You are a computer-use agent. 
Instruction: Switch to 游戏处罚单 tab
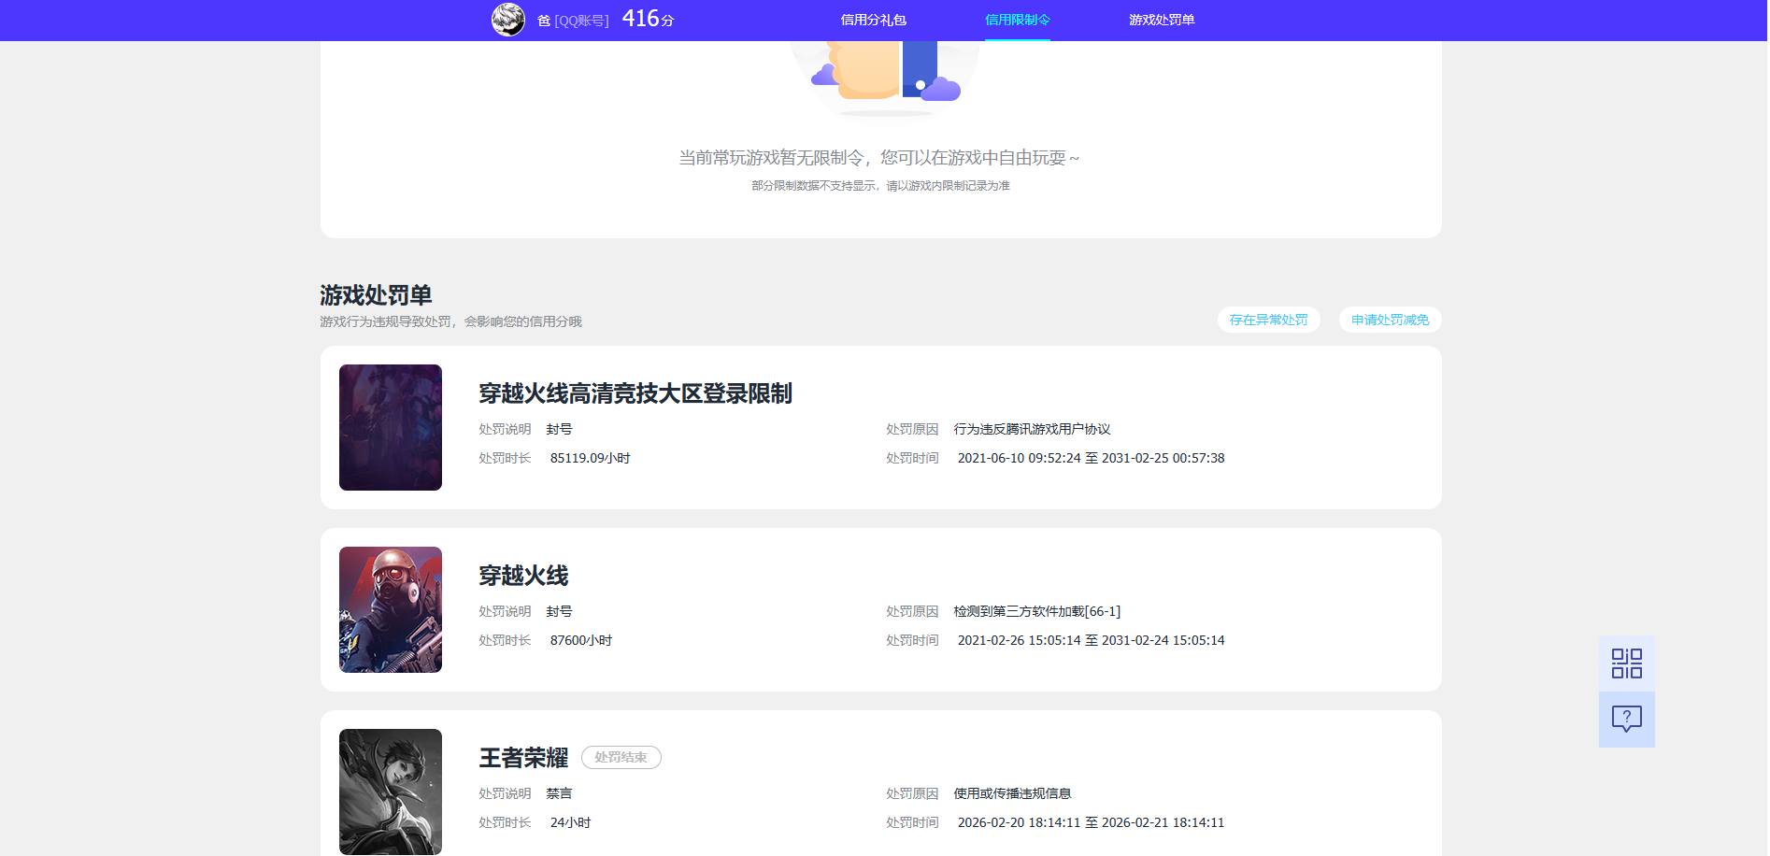1162,20
